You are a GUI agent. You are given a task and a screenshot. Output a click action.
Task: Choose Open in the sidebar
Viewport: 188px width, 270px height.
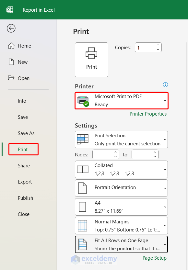[24, 78]
